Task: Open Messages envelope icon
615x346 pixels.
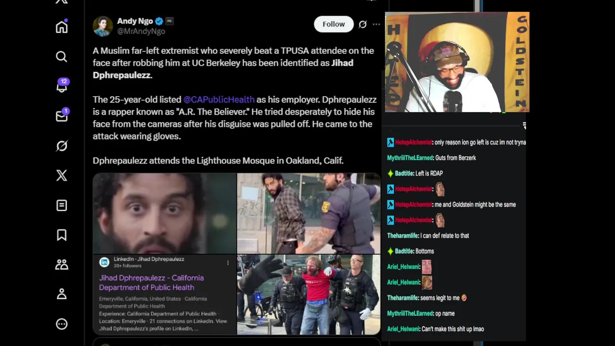Action: coord(62,115)
